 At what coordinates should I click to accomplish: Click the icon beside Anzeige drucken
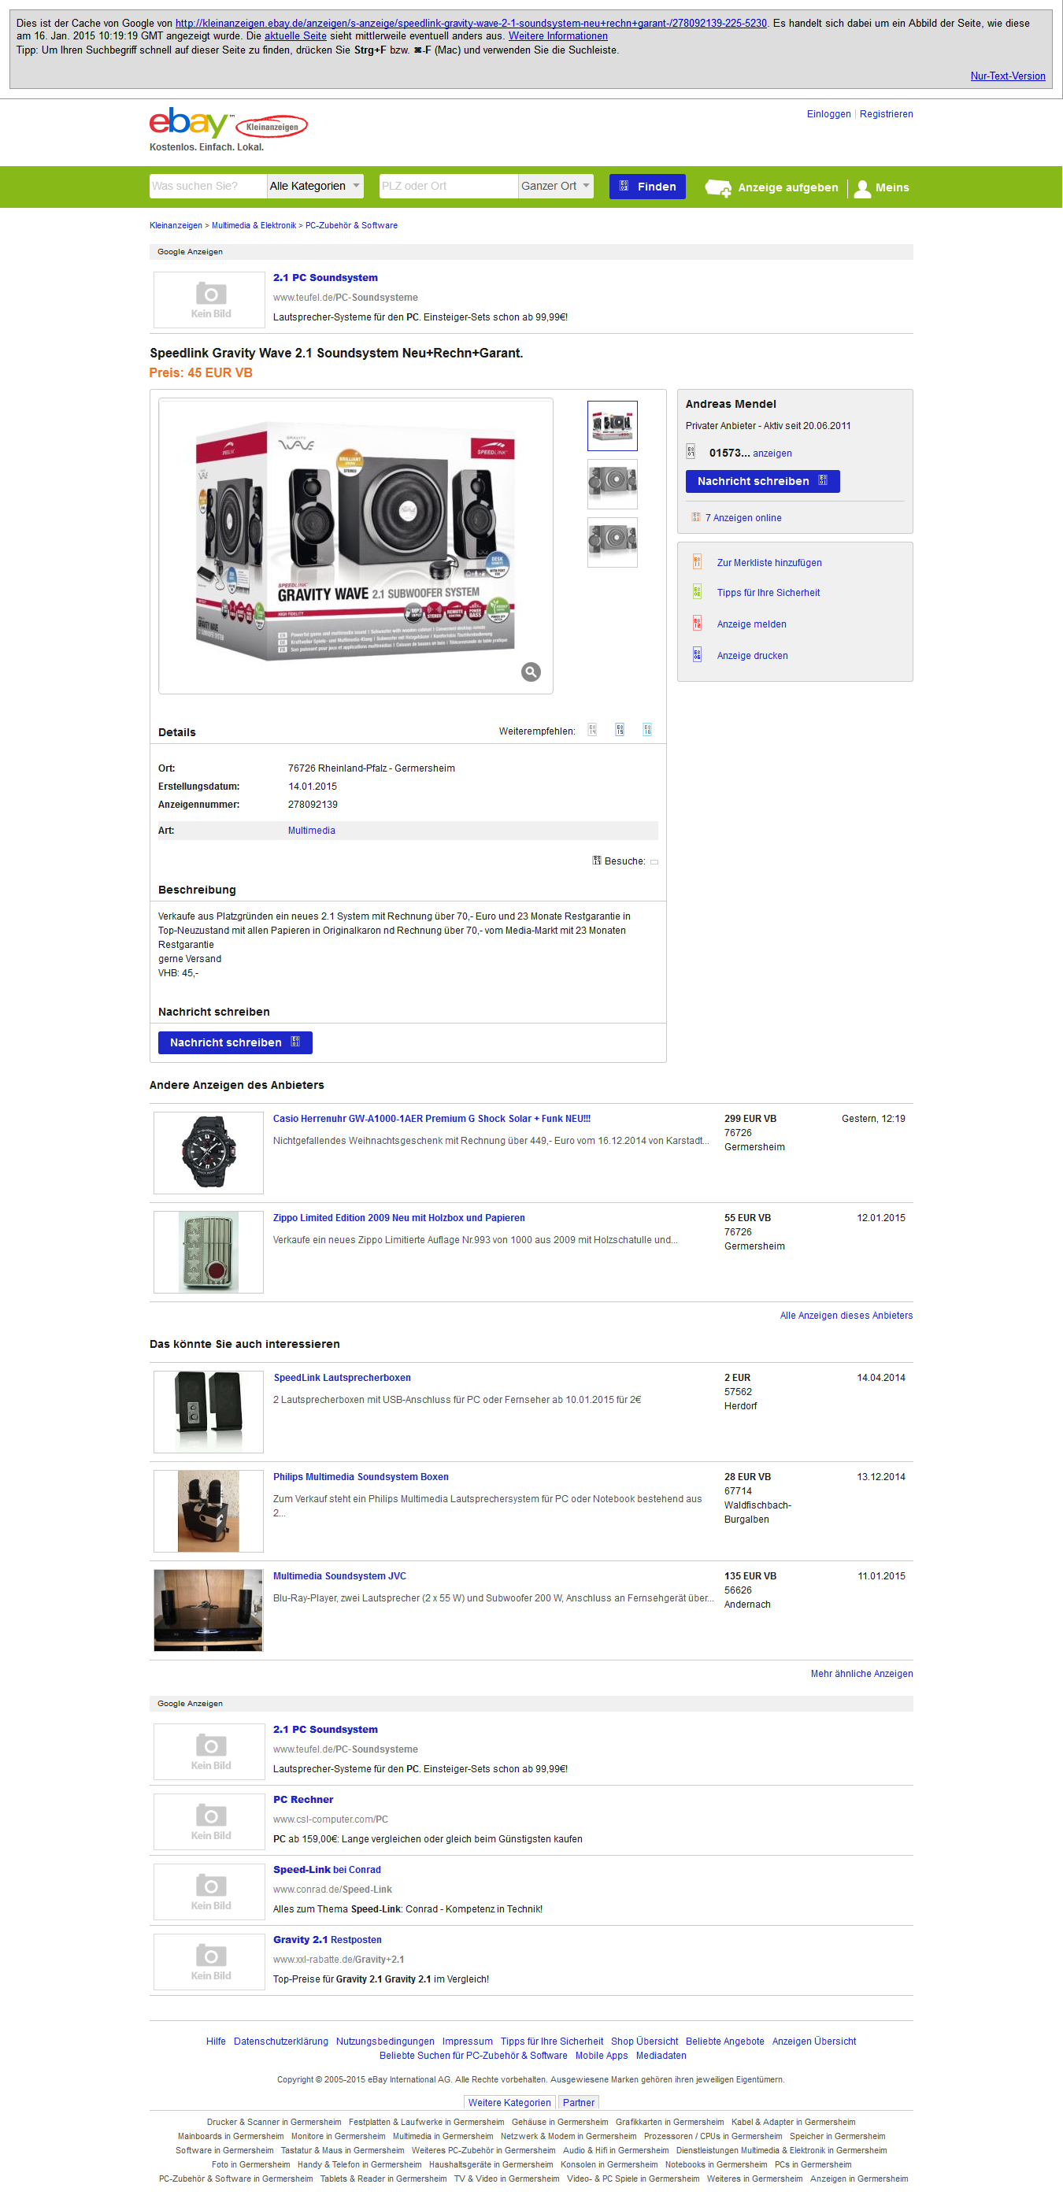pyautogui.click(x=697, y=654)
